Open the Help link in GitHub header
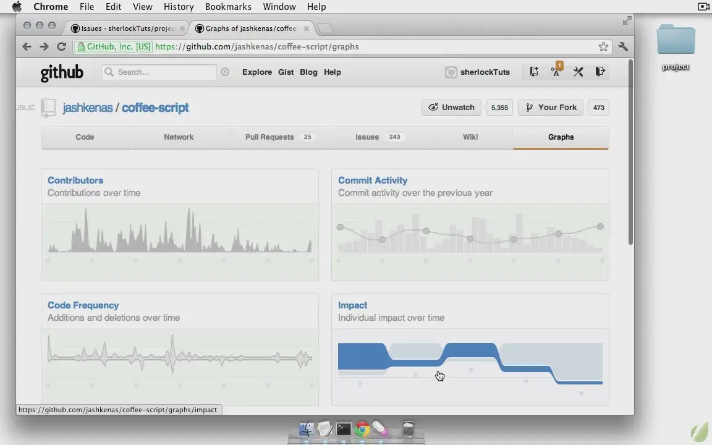 point(333,72)
